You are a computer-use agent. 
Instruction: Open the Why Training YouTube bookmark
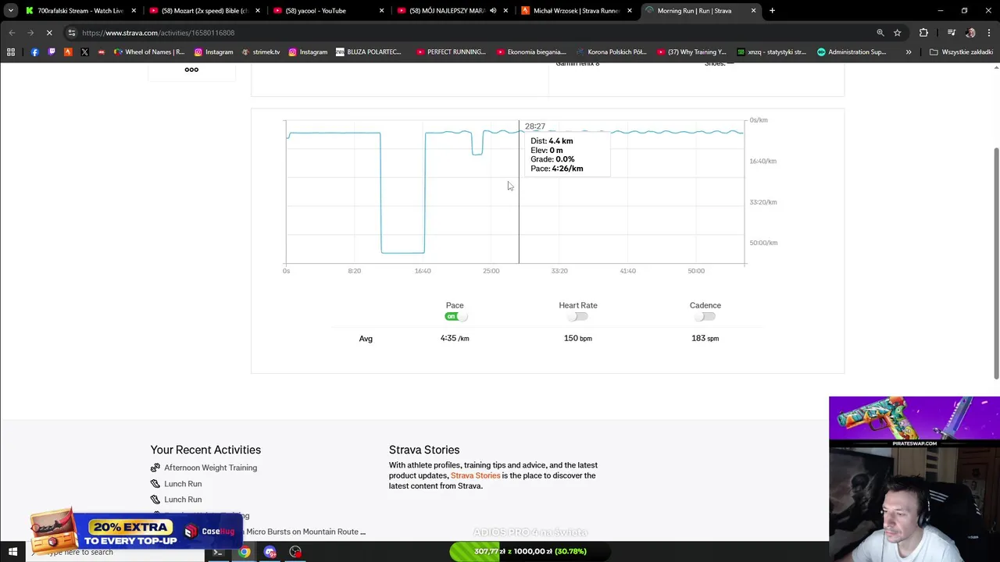[691, 52]
